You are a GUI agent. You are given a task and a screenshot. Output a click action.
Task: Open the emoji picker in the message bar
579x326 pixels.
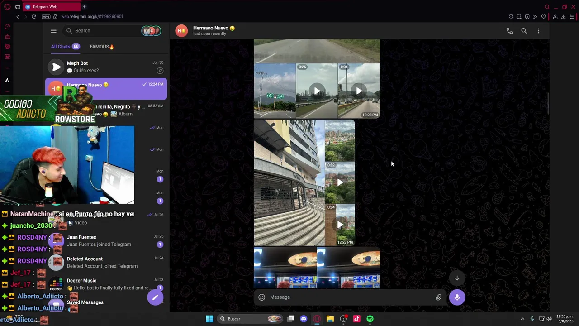coord(261,297)
